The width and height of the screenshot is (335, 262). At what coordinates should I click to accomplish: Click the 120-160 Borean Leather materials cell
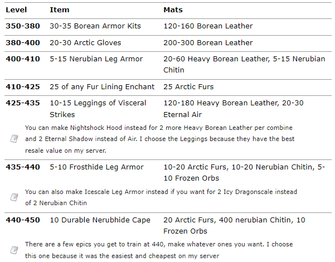[x=208, y=26]
